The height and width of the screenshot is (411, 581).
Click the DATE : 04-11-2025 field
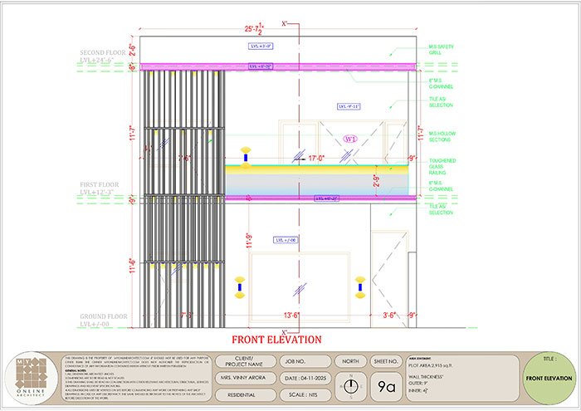point(305,378)
